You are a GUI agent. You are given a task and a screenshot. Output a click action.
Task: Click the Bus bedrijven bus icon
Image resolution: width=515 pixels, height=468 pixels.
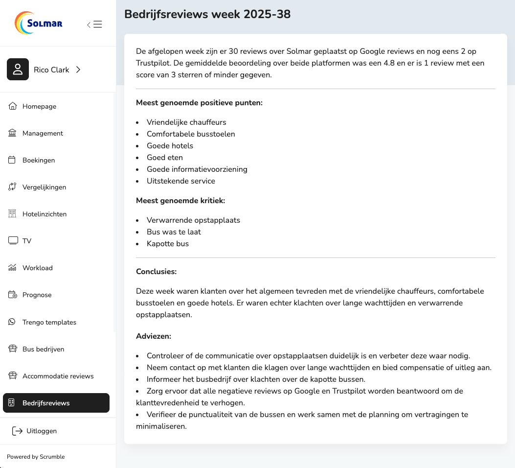pyautogui.click(x=13, y=349)
